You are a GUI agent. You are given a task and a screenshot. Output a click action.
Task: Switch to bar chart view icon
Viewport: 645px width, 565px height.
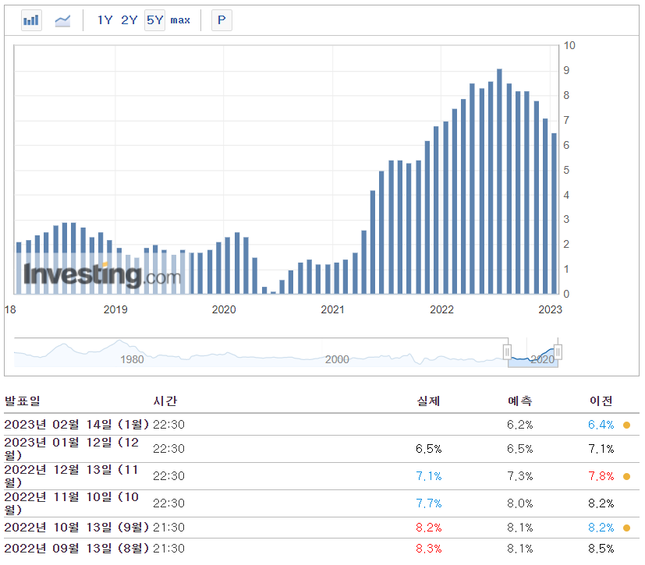pos(31,20)
